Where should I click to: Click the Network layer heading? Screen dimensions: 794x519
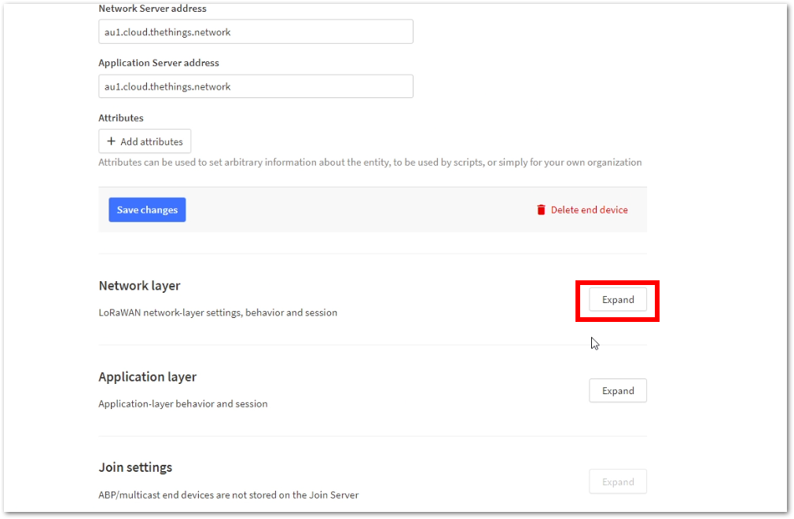[140, 286]
